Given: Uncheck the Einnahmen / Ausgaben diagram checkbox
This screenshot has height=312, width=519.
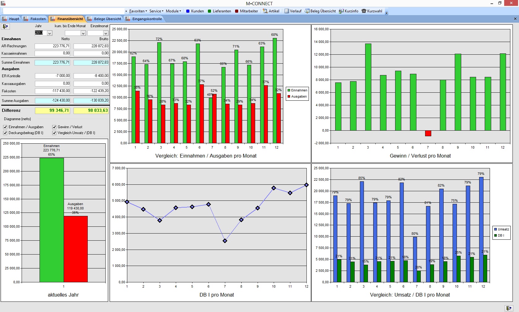Looking at the screenshot, I should [5, 127].
